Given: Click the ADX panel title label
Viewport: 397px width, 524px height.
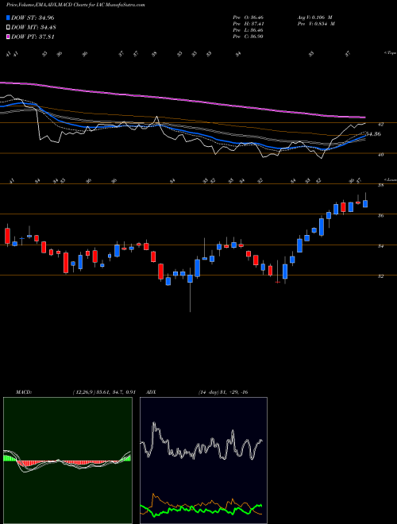Looking at the screenshot, I should coord(151,392).
